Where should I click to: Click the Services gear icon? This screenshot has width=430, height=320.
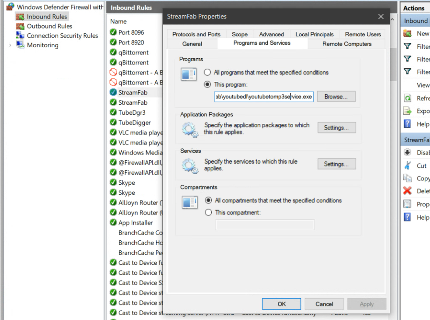[190, 166]
